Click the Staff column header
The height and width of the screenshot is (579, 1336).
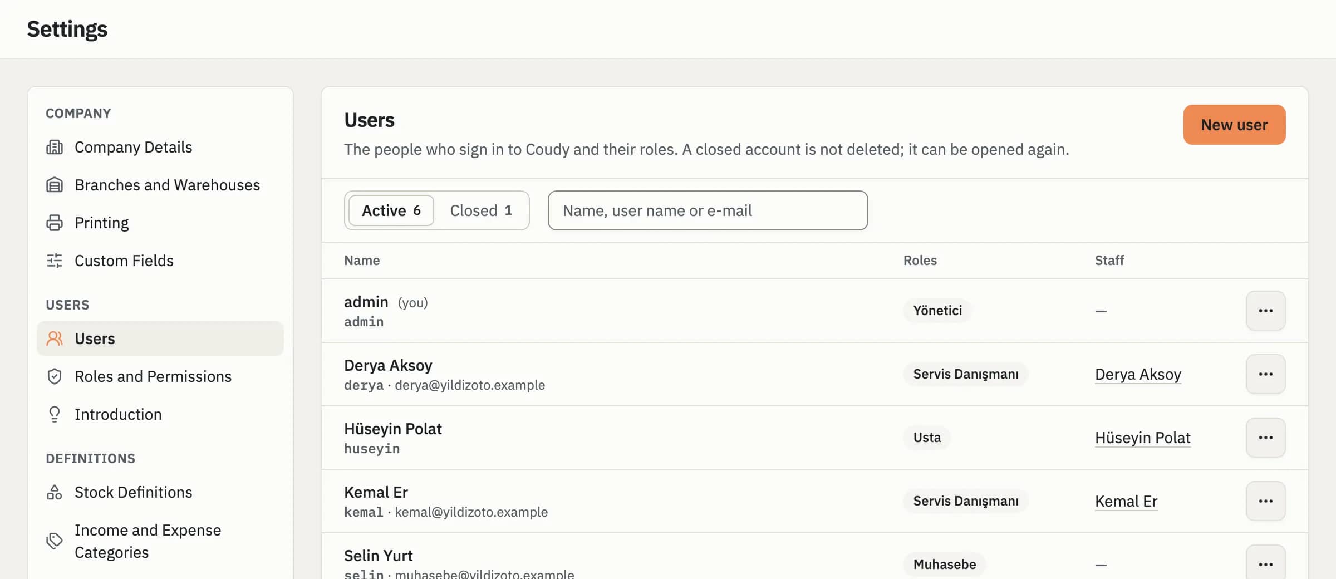click(1109, 261)
